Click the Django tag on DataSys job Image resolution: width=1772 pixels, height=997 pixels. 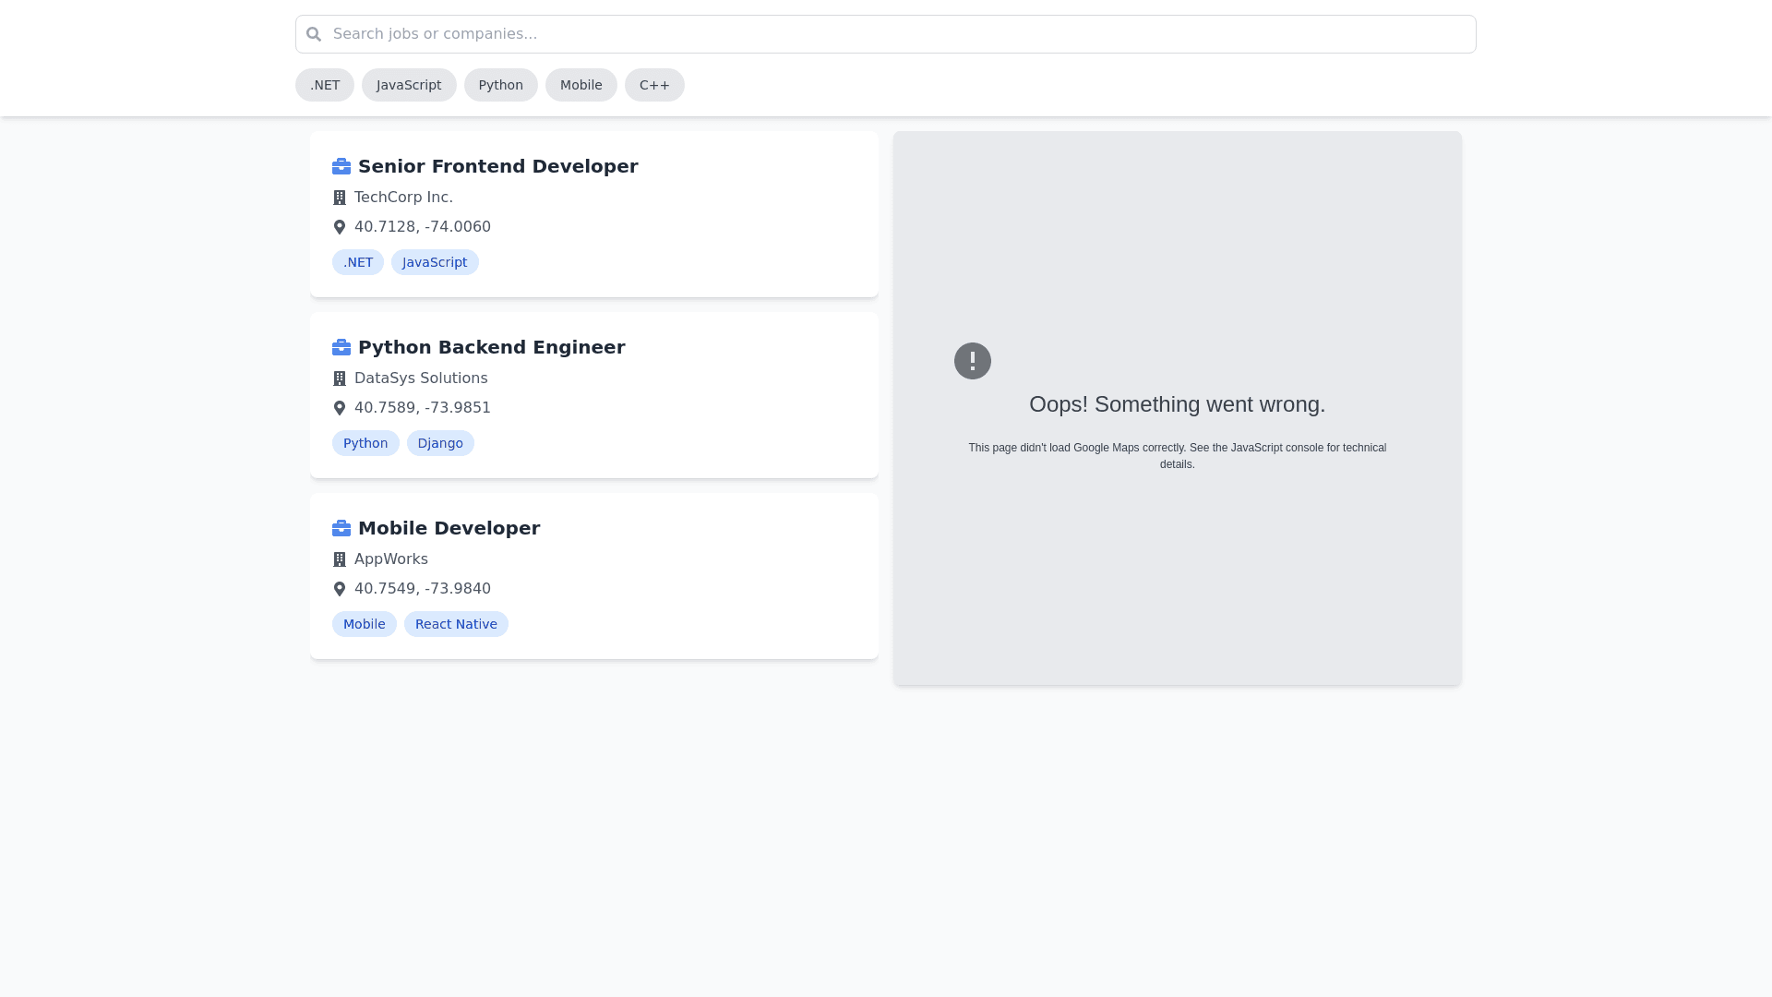(440, 443)
